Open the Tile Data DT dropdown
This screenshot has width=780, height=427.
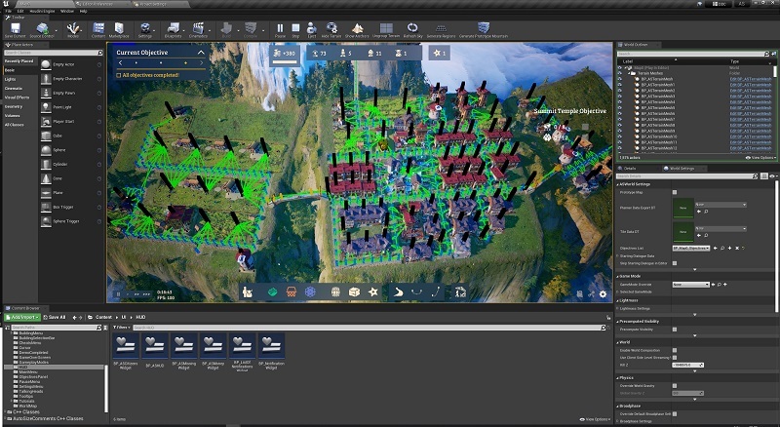(721, 228)
